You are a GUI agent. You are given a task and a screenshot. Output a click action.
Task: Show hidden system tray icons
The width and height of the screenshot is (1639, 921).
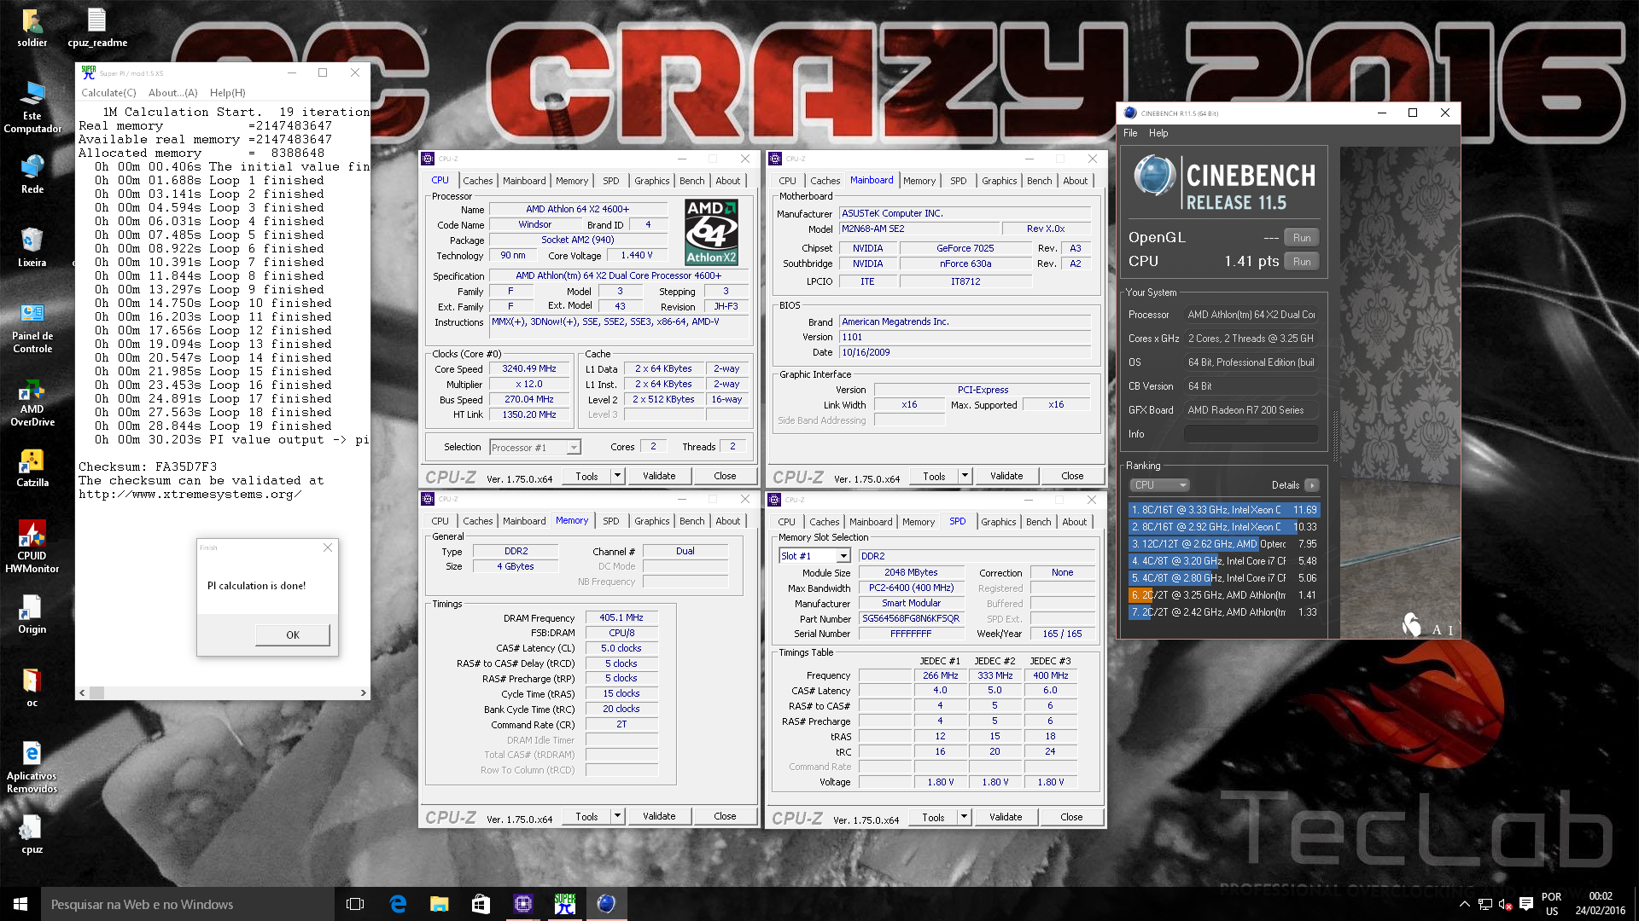(x=1465, y=904)
